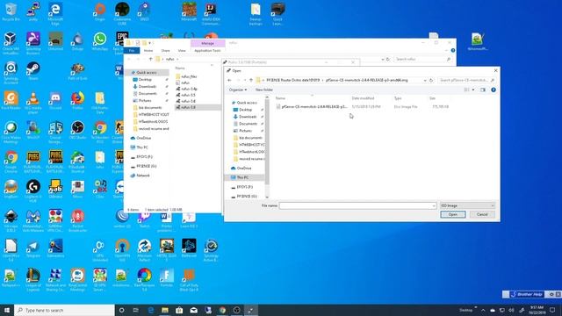Click the Open dialog search box

[466, 80]
